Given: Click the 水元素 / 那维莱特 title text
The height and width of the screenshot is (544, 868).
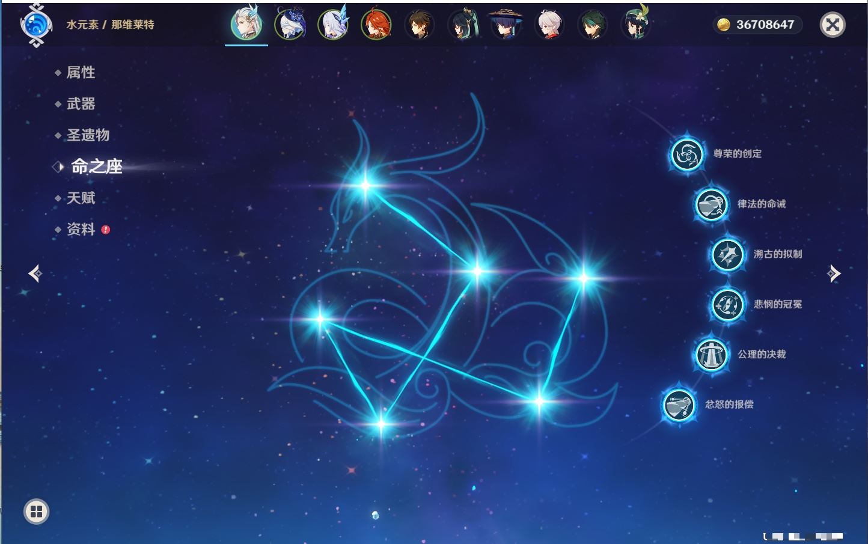Looking at the screenshot, I should [x=110, y=25].
